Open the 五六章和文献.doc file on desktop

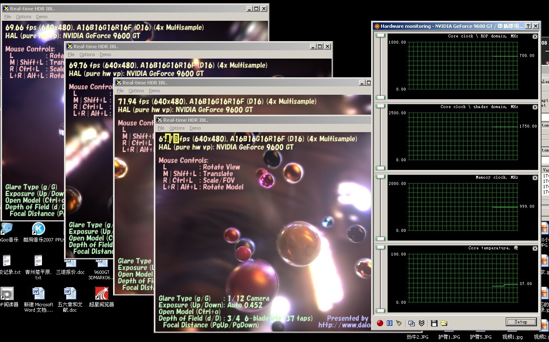[x=70, y=294]
